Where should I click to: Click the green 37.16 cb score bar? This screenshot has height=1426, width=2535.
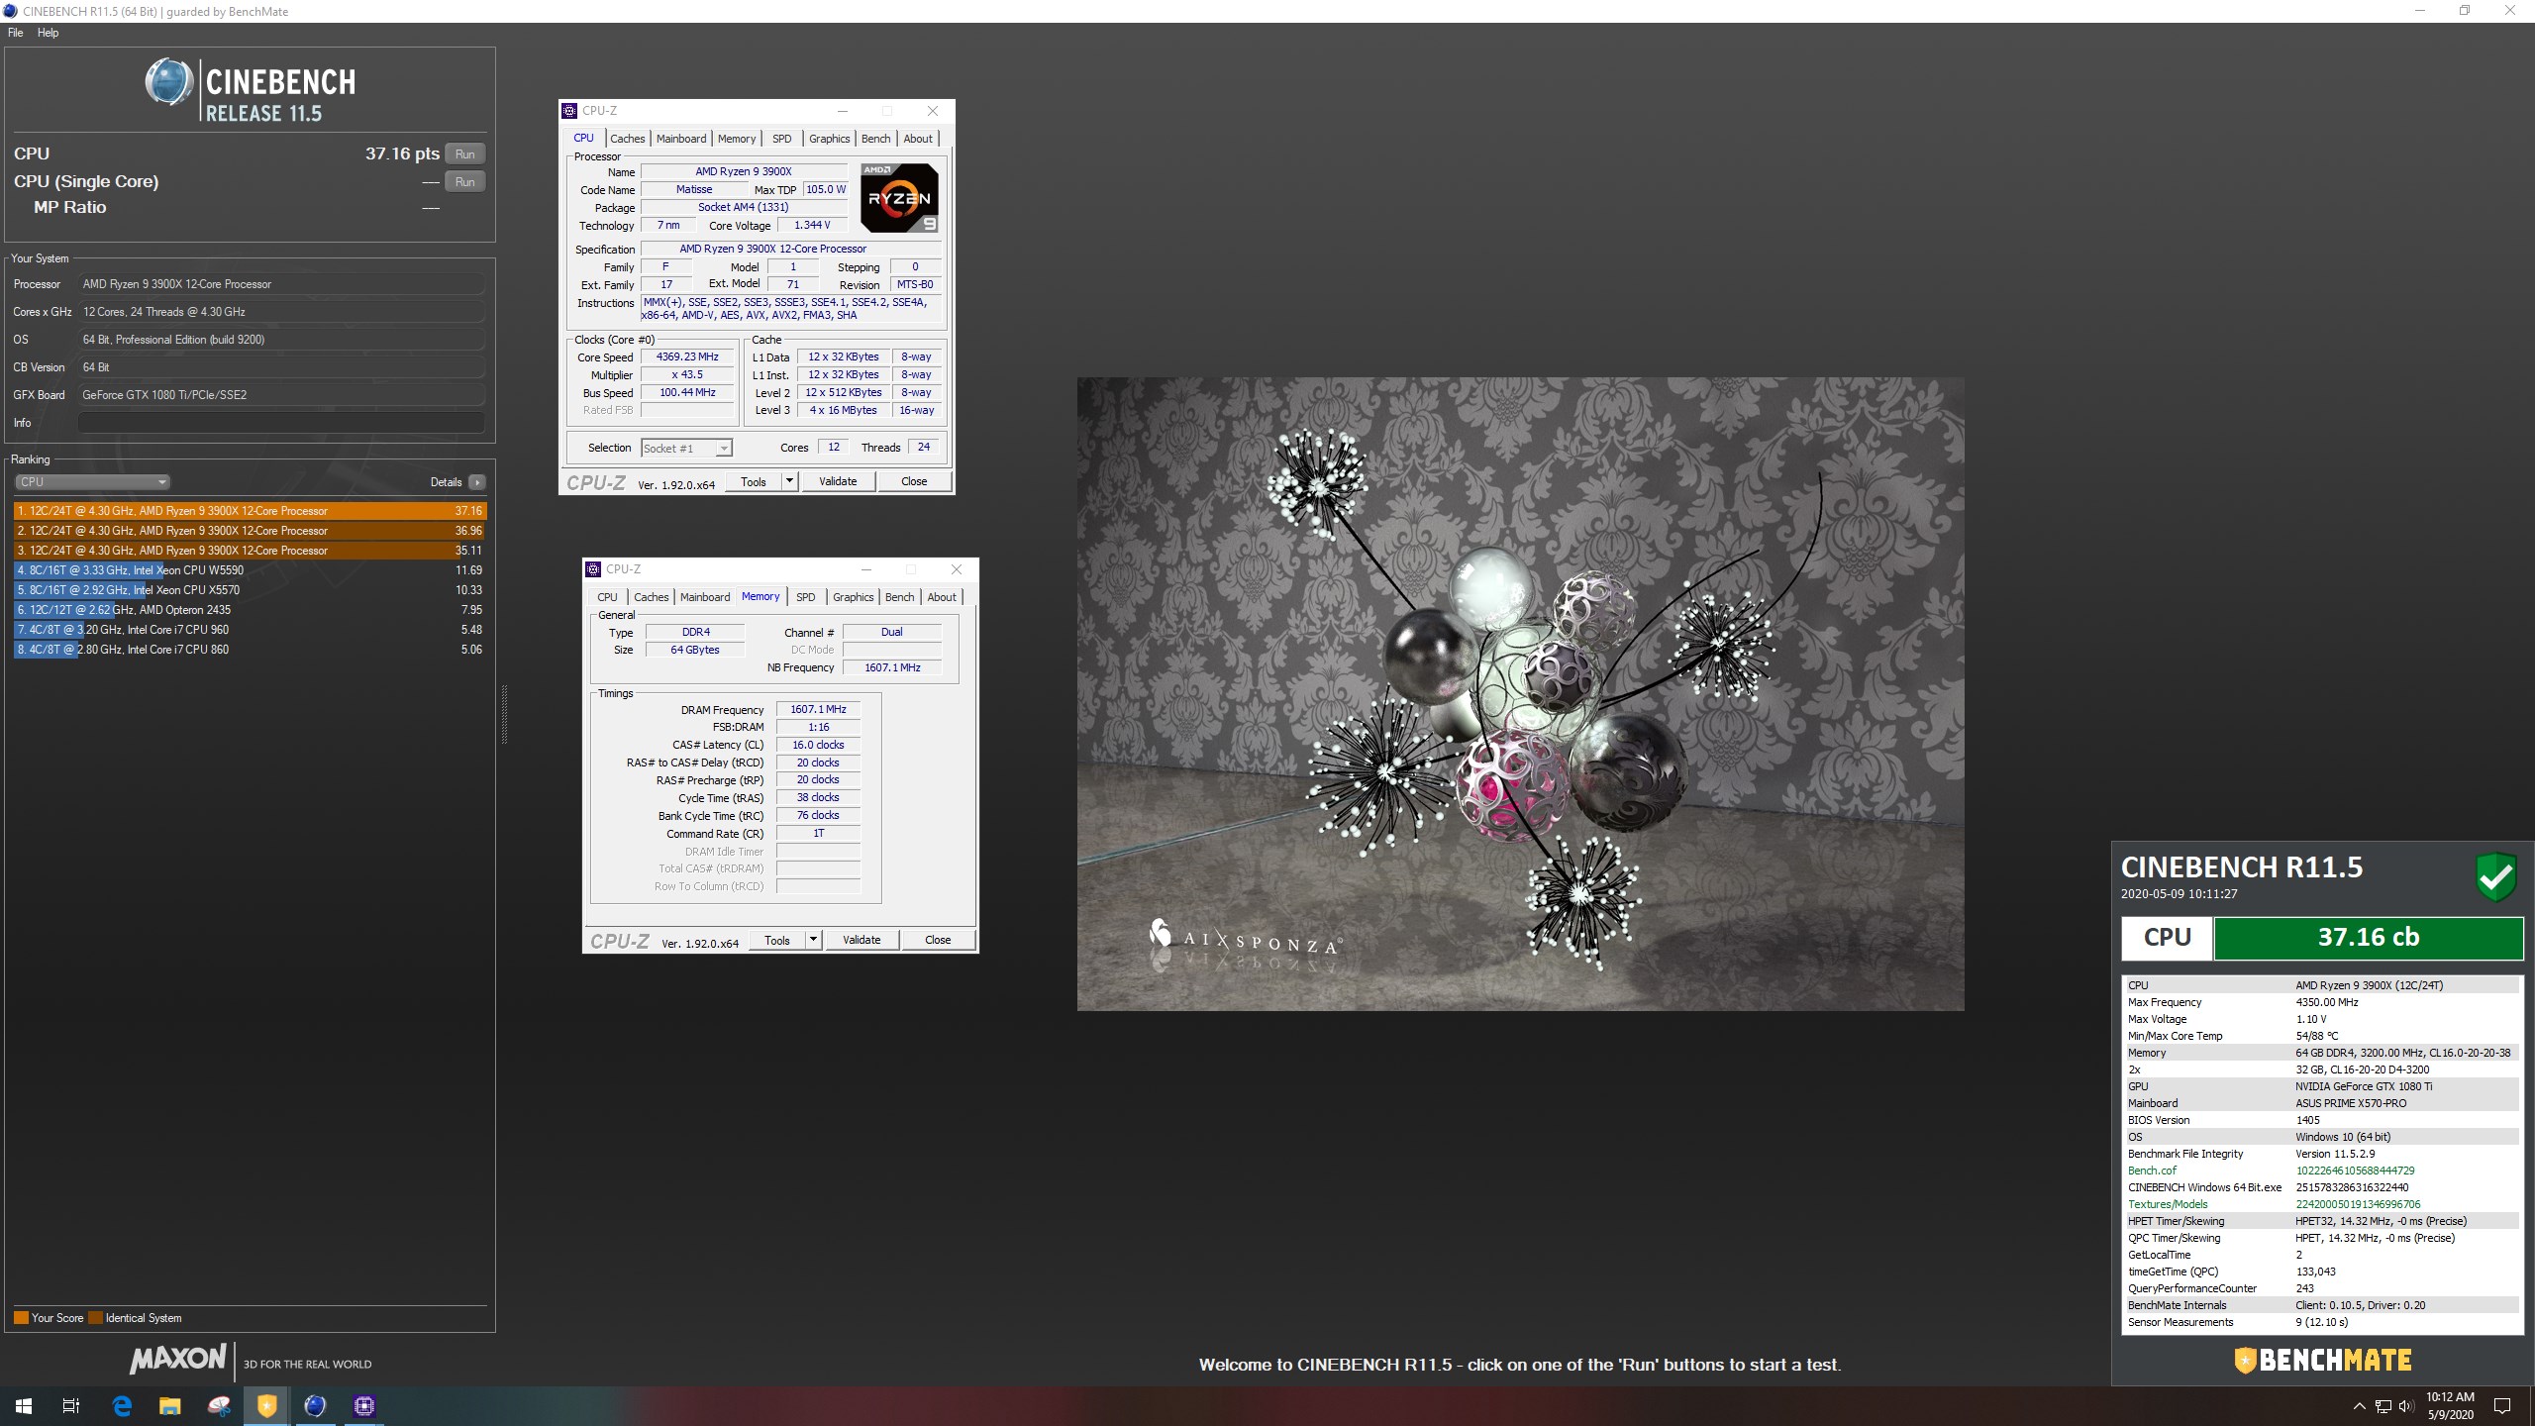[2368, 938]
